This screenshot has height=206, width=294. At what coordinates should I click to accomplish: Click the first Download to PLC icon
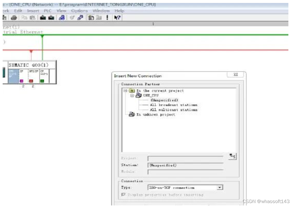point(43,18)
